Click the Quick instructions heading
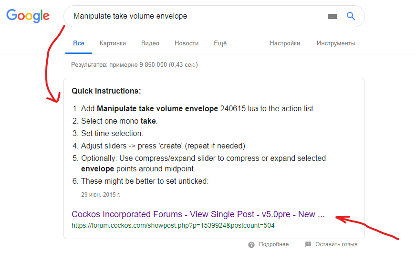 [x=106, y=91]
